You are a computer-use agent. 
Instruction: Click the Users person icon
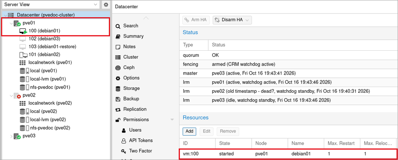pos(124,130)
